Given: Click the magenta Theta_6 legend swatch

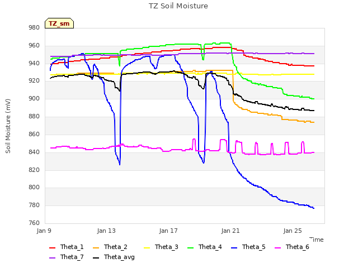Looking at the screenshot, I should point(277,248).
